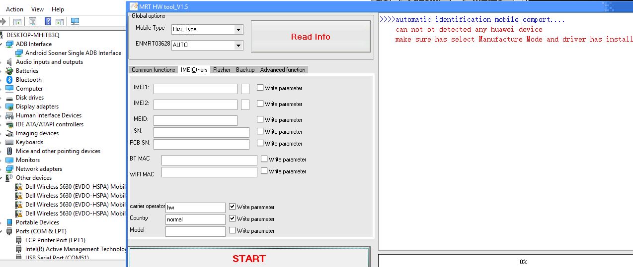The width and height of the screenshot is (633, 267).
Task: Click the Batteries category icon
Action: coord(9,71)
